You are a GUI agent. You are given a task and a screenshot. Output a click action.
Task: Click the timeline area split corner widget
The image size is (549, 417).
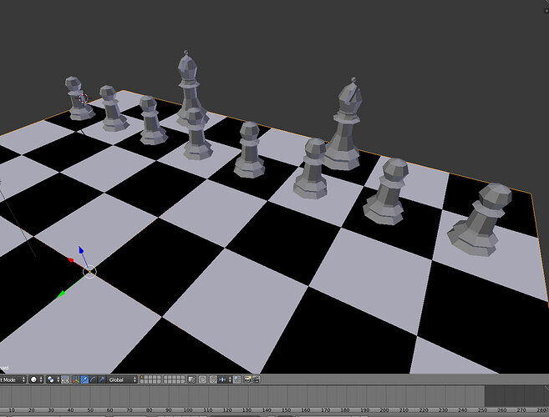pos(546,389)
